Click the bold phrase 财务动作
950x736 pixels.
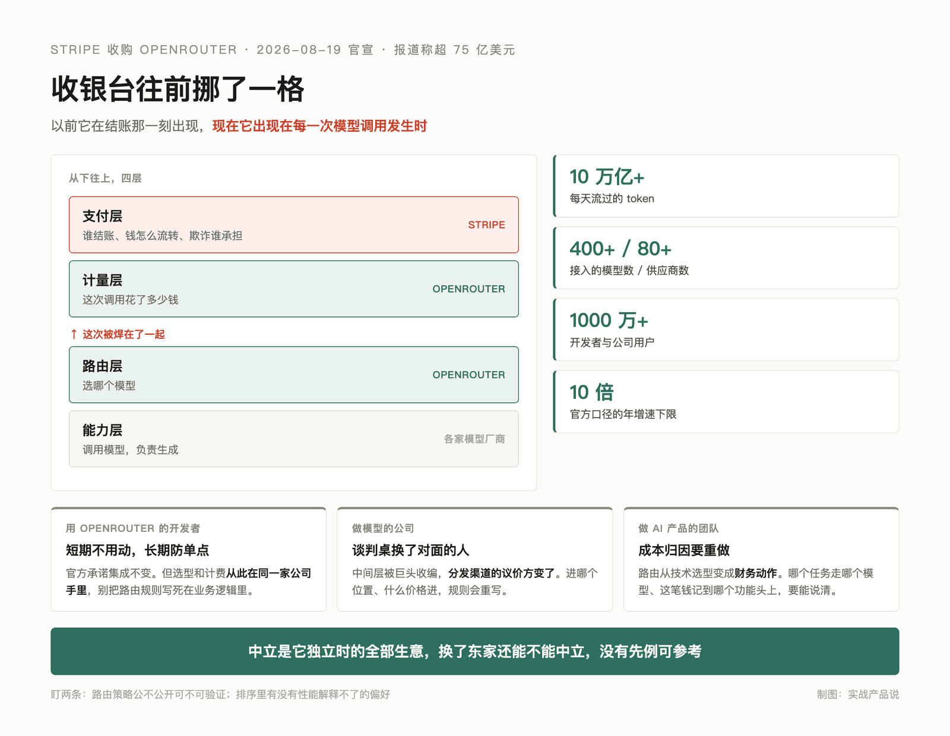[x=755, y=573]
